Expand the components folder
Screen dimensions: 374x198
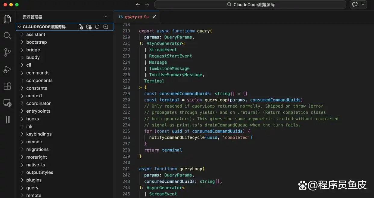pos(64,81)
